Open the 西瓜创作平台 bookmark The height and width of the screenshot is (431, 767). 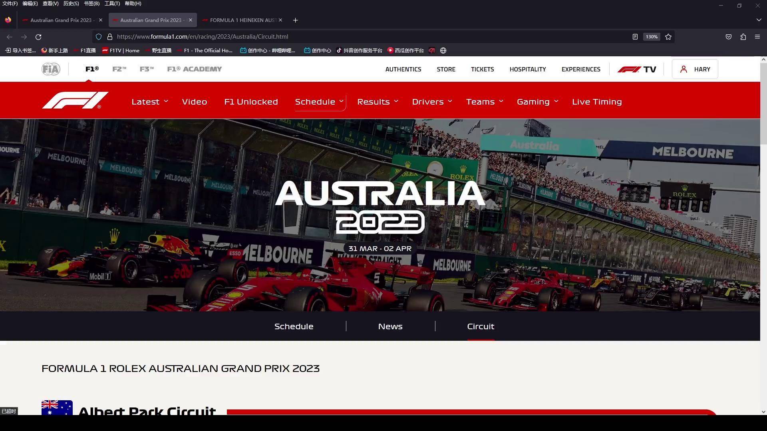coord(405,51)
